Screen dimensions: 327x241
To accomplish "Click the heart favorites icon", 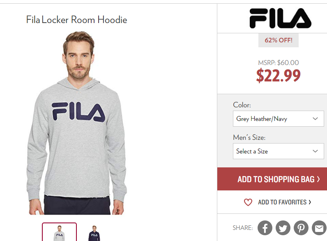I will (x=248, y=202).
